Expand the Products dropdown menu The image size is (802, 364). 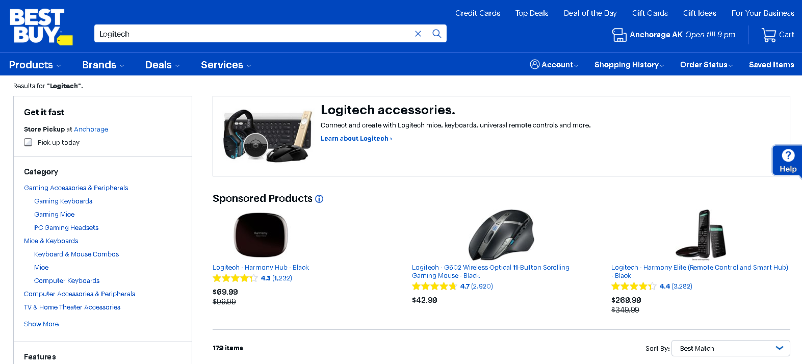pos(35,65)
